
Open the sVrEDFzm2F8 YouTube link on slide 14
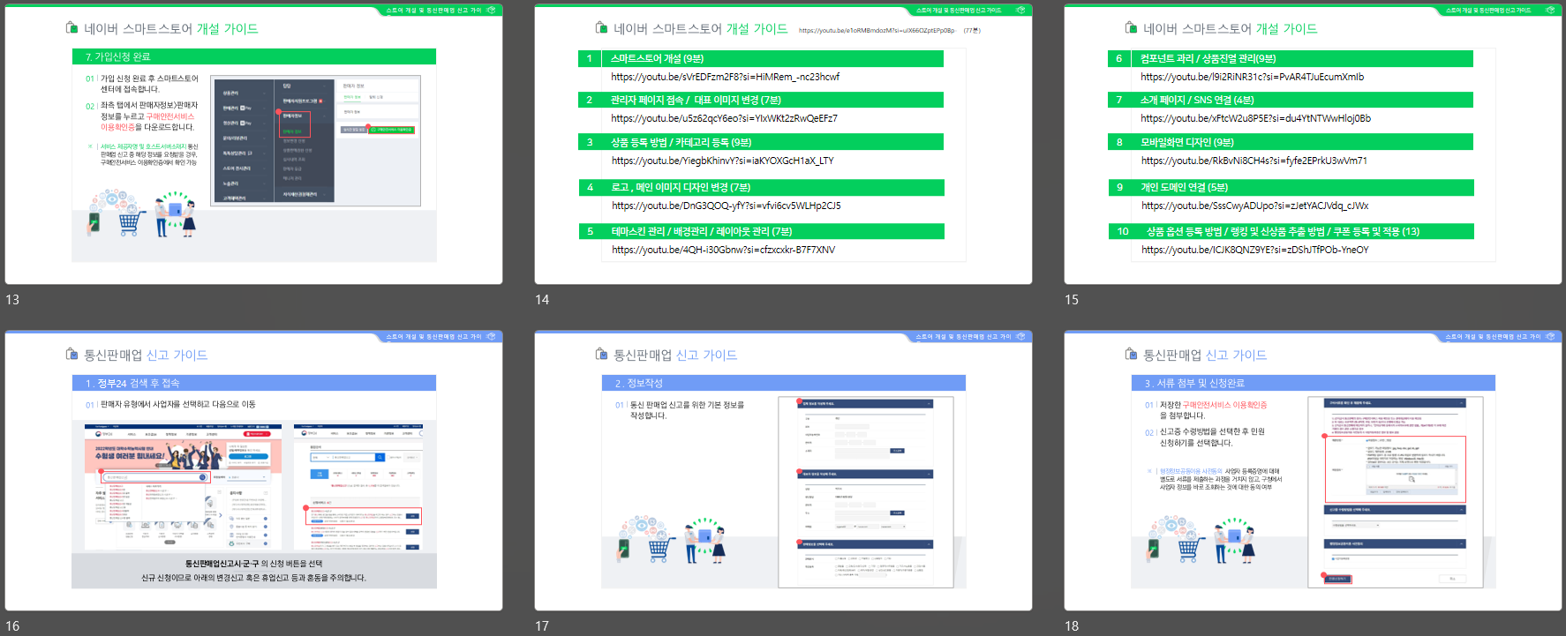click(725, 77)
